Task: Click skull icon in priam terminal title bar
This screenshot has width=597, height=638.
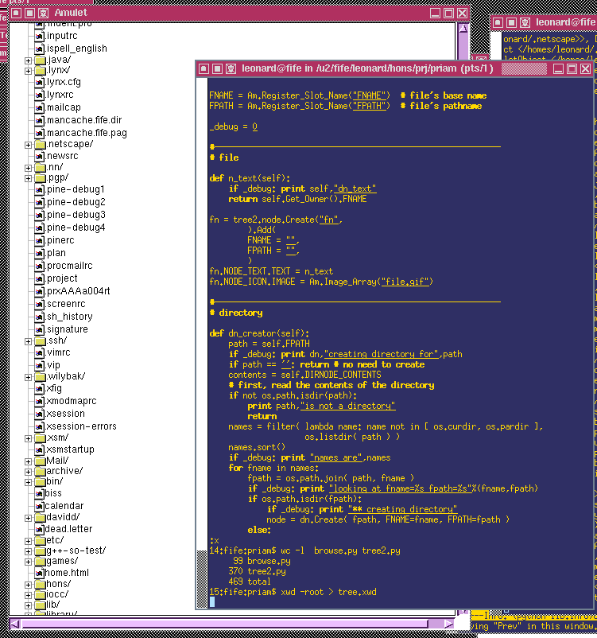Action: (x=231, y=69)
